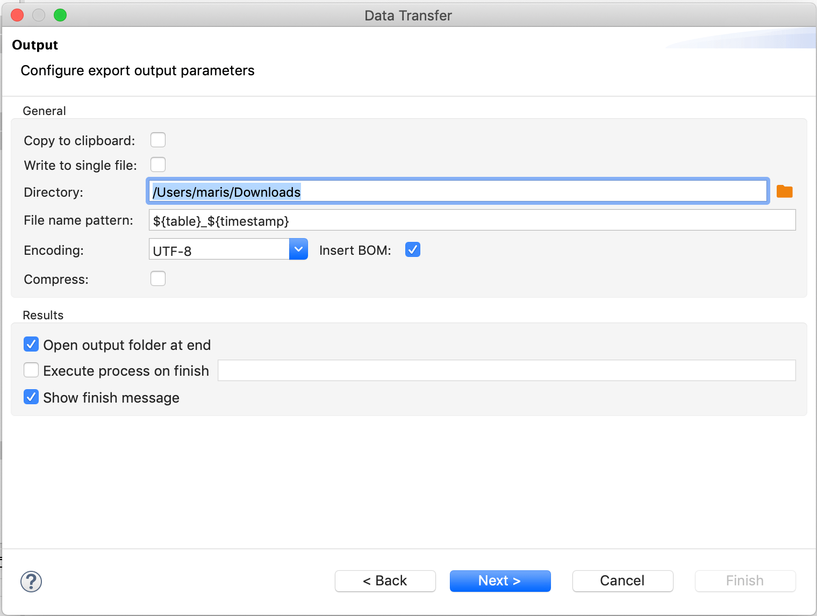Enable Execute process on finish
Viewport: 817px width, 616px height.
tap(31, 370)
